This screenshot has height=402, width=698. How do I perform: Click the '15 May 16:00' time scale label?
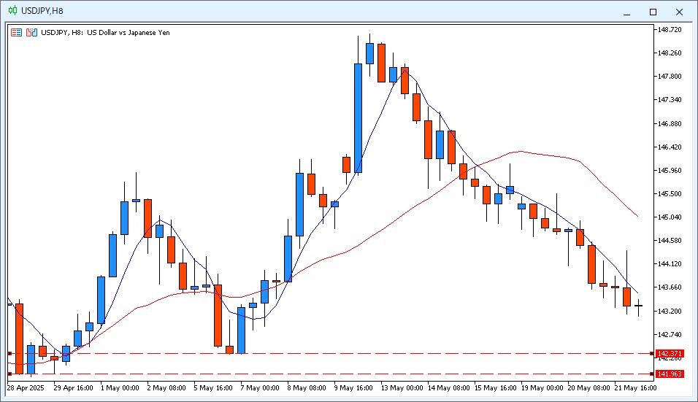pyautogui.click(x=496, y=387)
